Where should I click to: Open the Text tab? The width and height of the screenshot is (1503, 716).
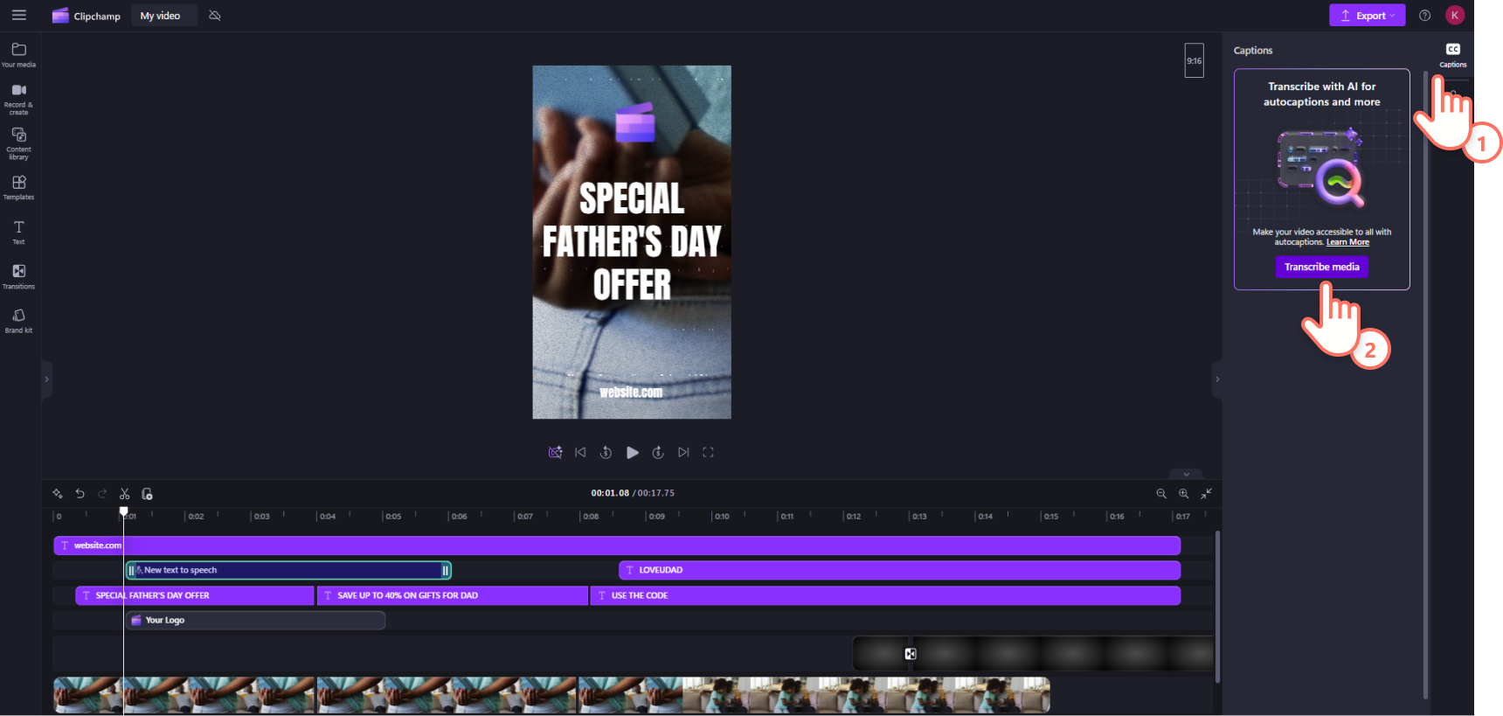[x=18, y=233]
